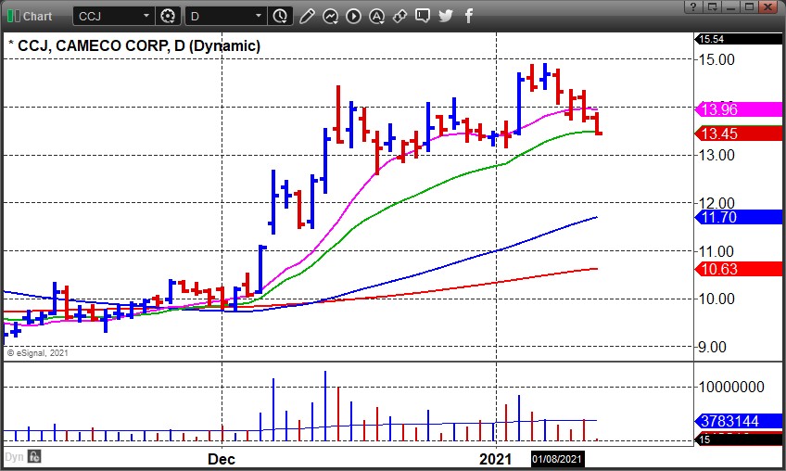Click the blue 11.70 moving average label
The image size is (786, 471).
click(739, 217)
